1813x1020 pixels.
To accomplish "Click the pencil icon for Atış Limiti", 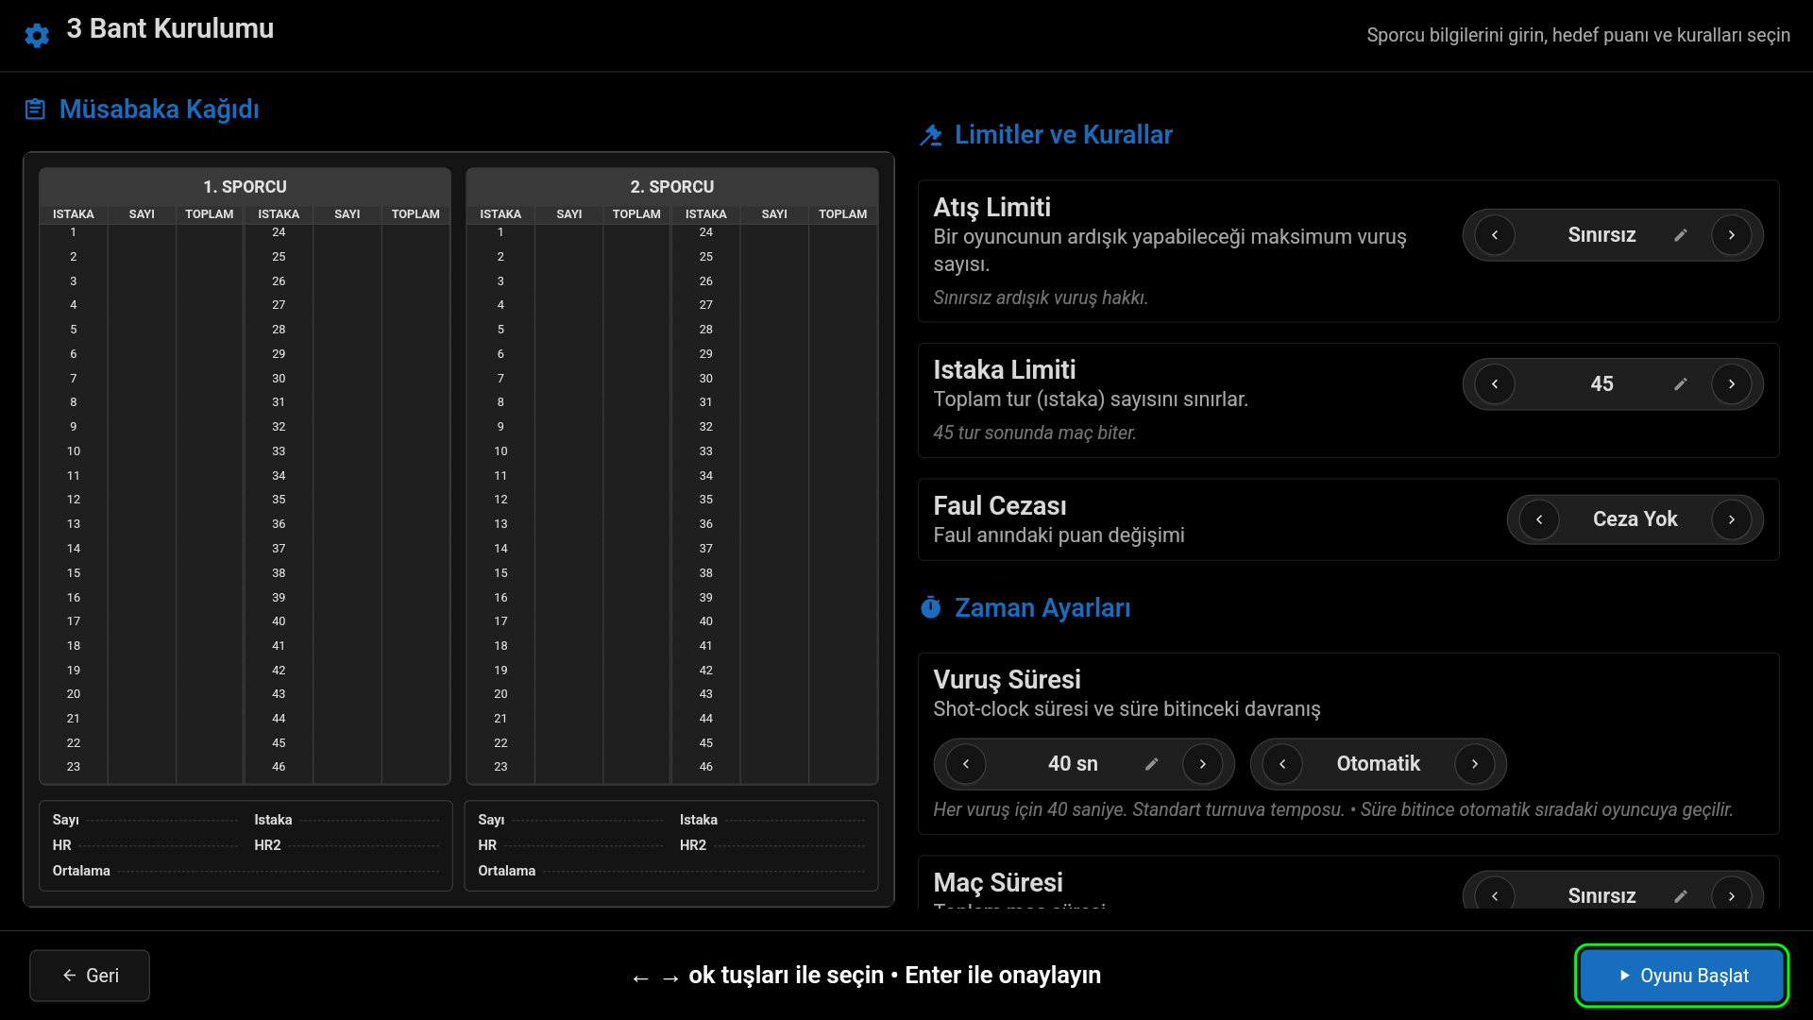I will (1681, 235).
